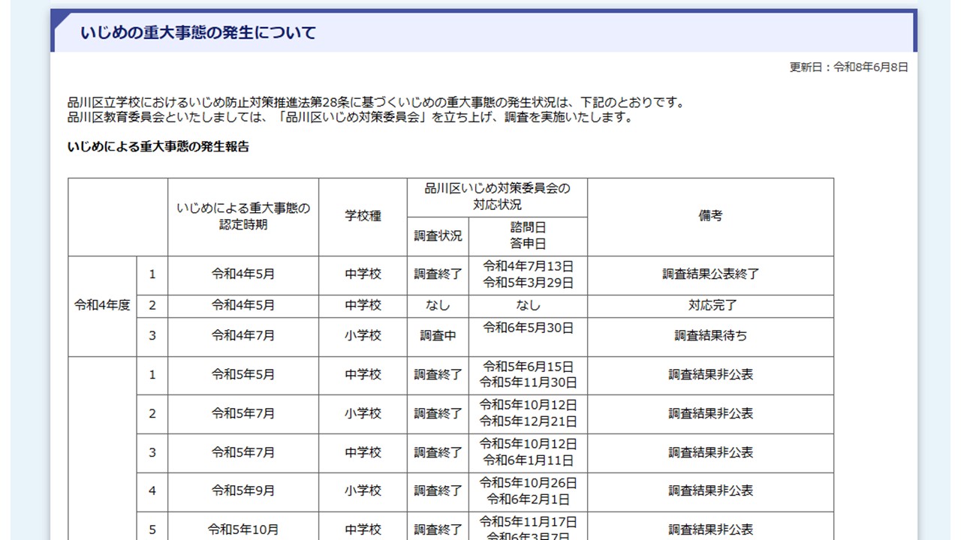This screenshot has height=540, width=961.
Task: Click row number 5 in 令和5年10月 row
Action: click(x=152, y=529)
